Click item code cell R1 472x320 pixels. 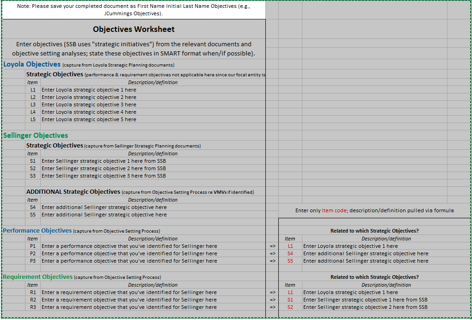click(33, 292)
